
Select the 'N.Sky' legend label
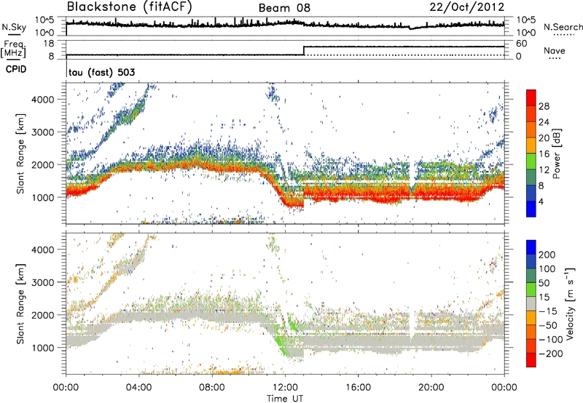(14, 27)
